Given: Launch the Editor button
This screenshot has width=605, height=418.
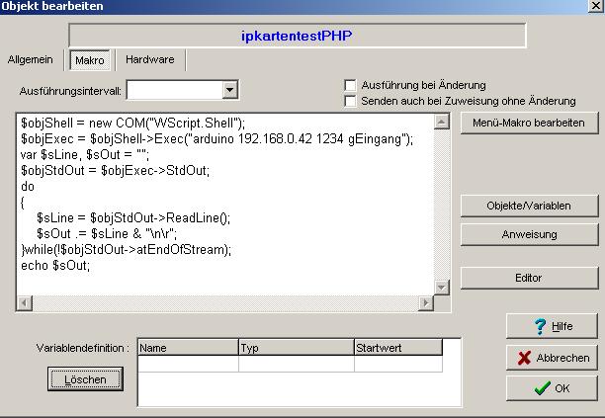Looking at the screenshot, I should 529,279.
